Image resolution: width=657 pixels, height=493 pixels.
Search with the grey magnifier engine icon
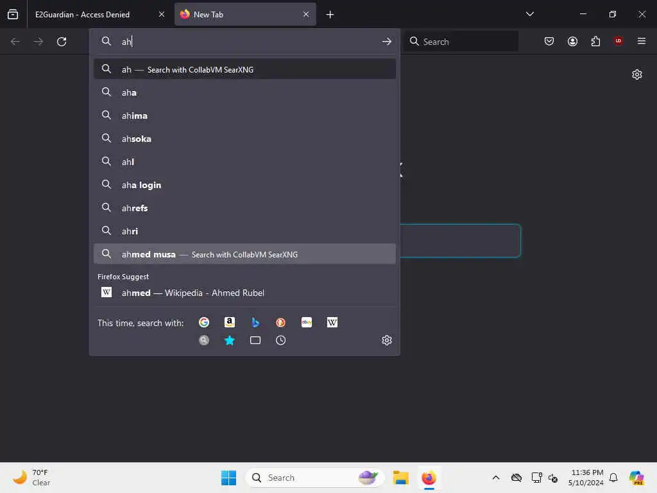pos(204,340)
